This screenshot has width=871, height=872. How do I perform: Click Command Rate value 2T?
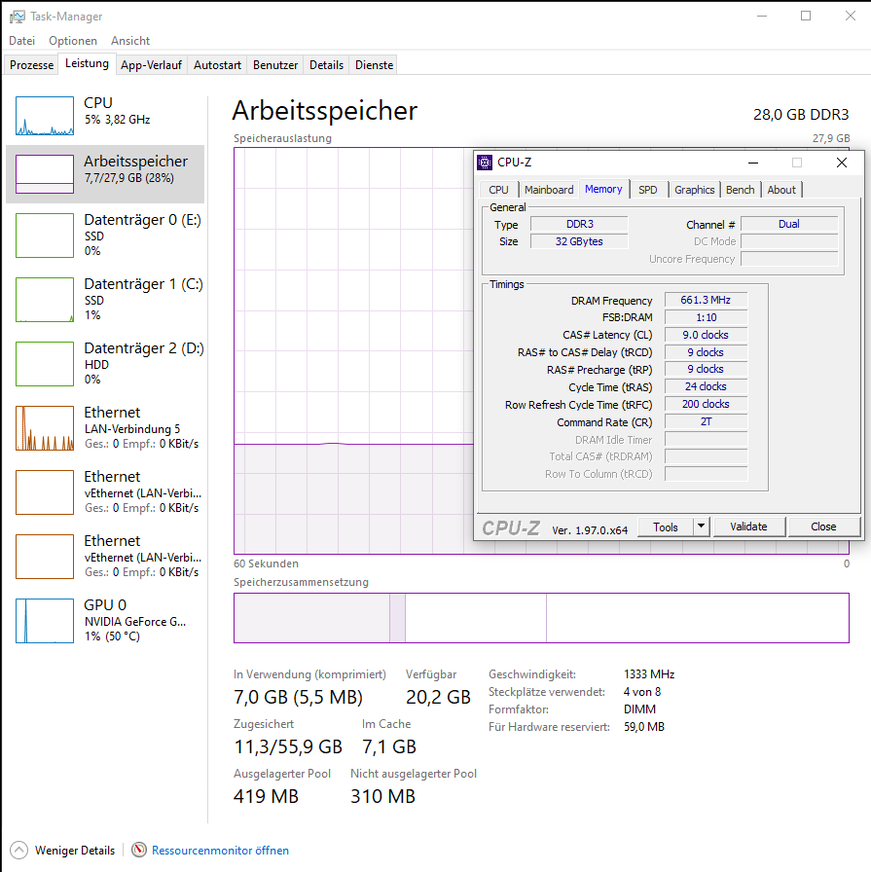706,421
